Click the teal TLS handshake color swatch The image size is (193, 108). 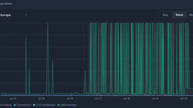pos(34,105)
